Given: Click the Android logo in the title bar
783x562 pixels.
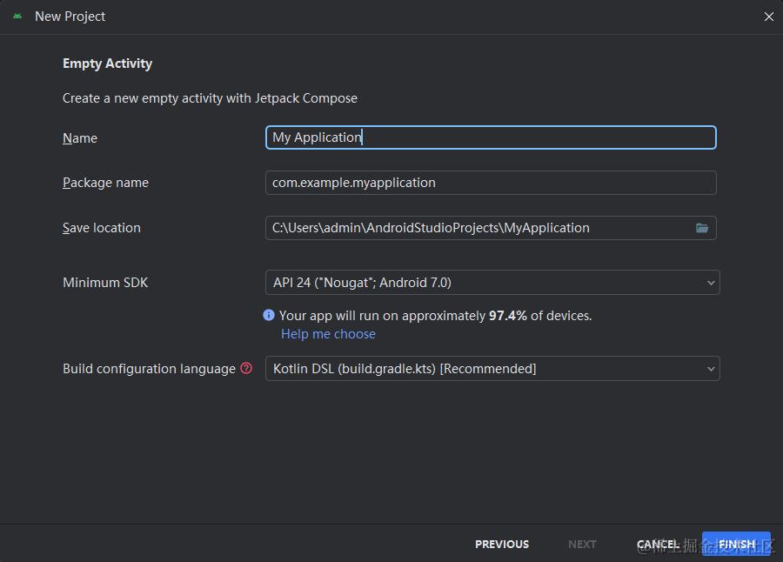Looking at the screenshot, I should tap(17, 17).
